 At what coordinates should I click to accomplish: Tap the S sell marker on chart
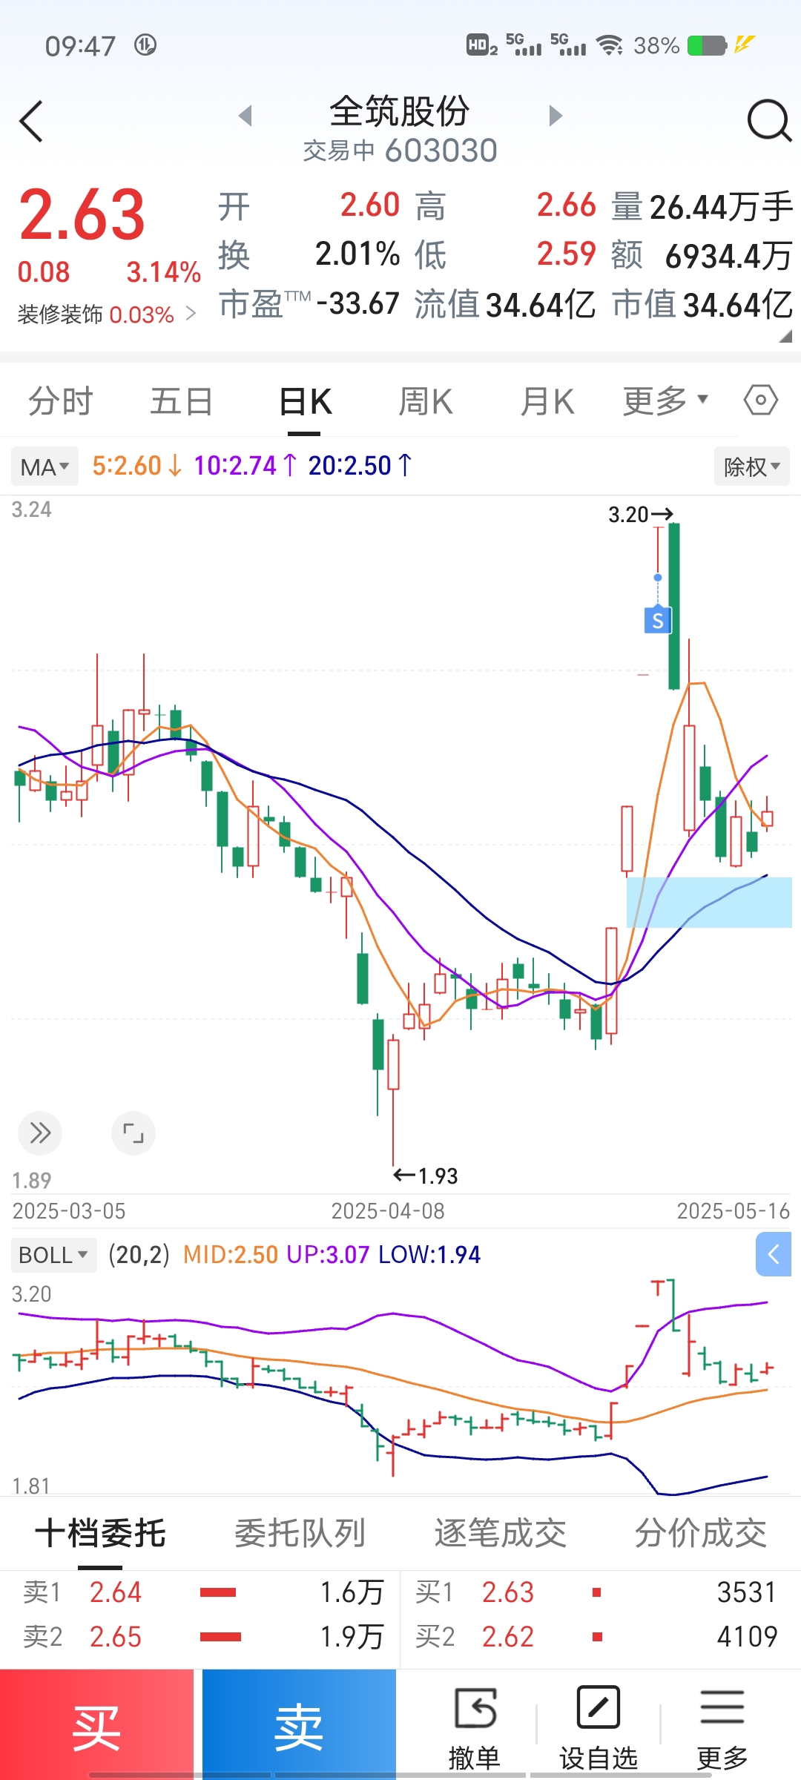(x=658, y=620)
